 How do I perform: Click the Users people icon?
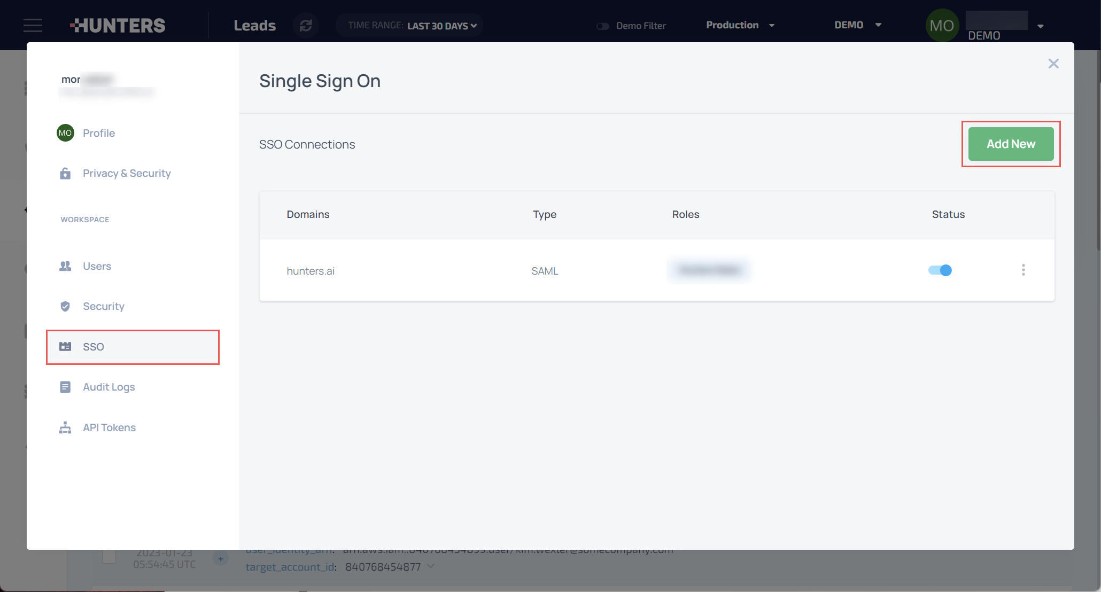(x=65, y=266)
